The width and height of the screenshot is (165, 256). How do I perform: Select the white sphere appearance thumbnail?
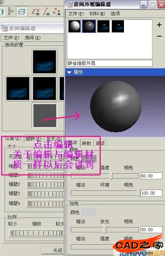coord(75,26)
